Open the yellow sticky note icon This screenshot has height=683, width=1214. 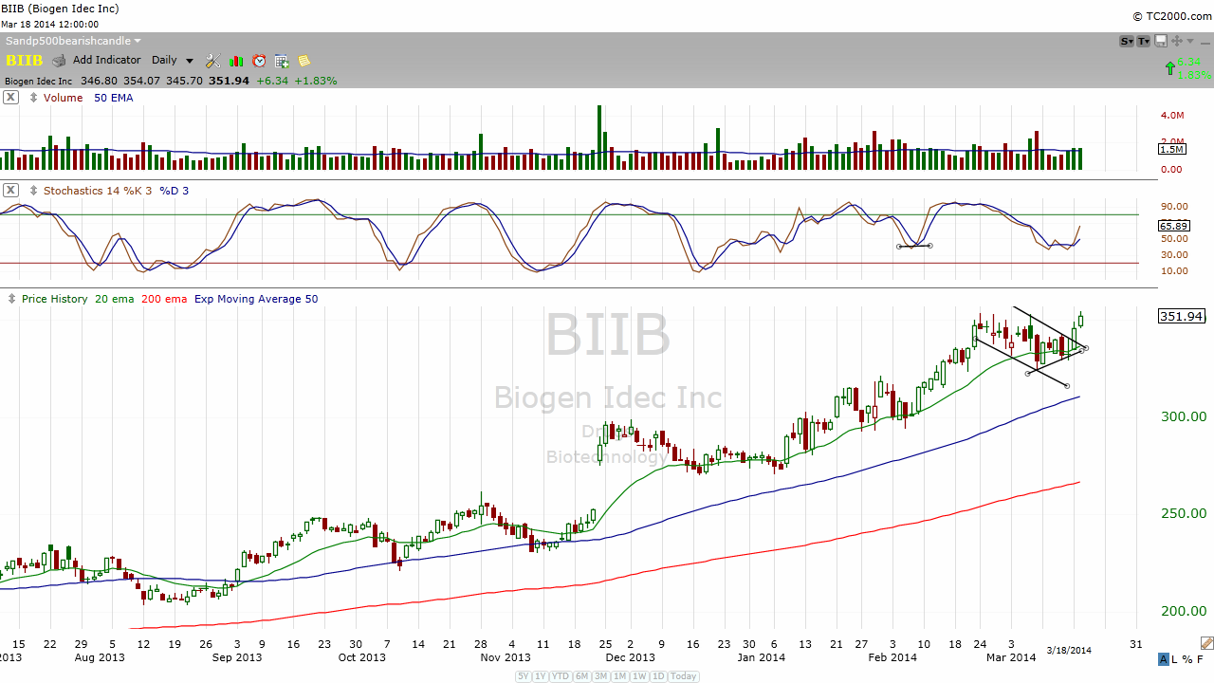[x=304, y=61]
